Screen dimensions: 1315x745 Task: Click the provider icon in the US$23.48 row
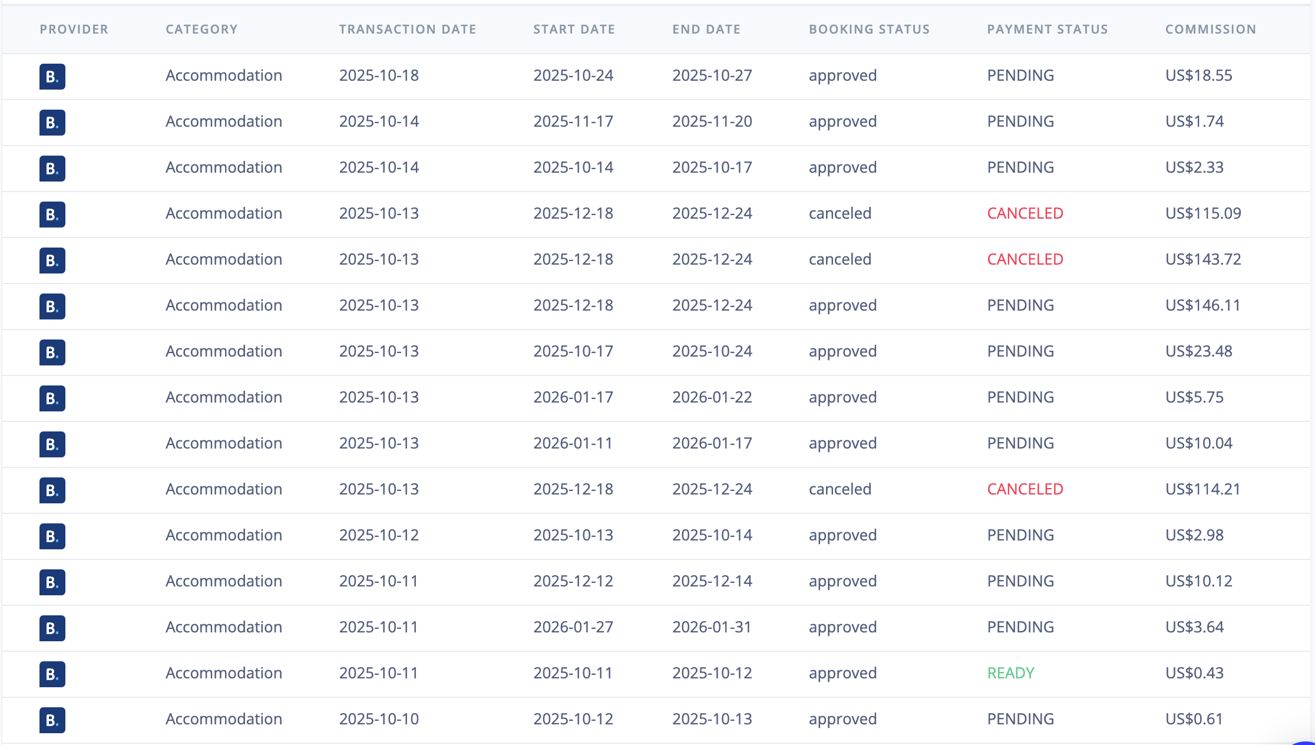tap(52, 352)
